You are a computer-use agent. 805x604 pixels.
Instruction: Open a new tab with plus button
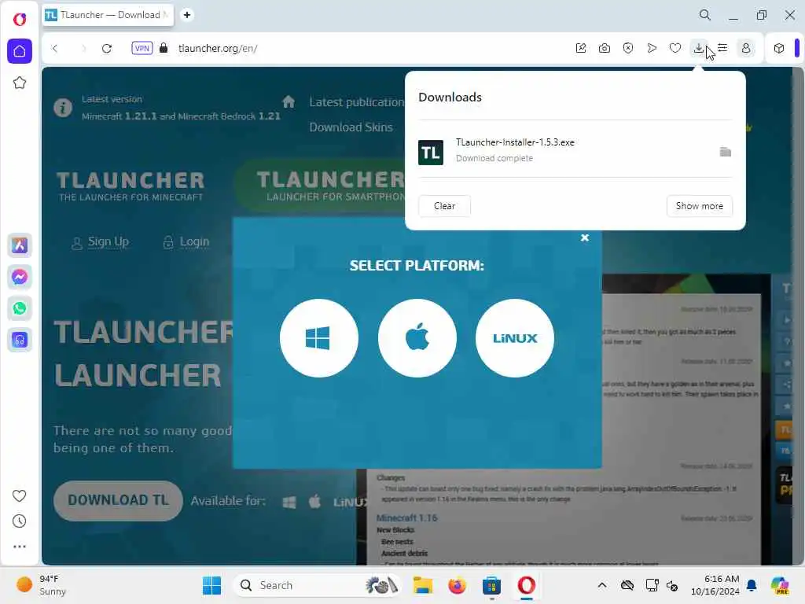(x=187, y=15)
